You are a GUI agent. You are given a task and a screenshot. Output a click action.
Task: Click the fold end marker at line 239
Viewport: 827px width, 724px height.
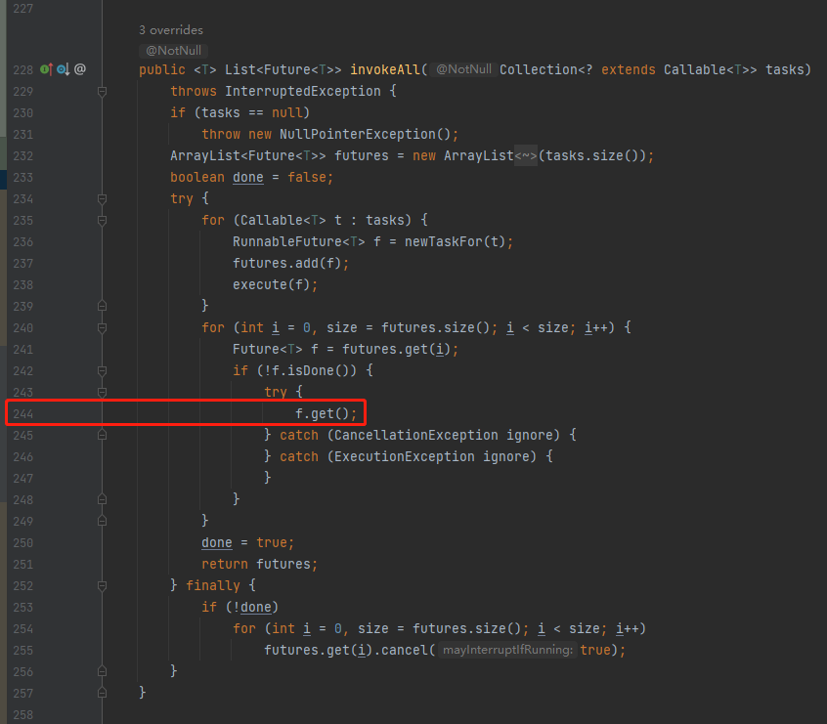(103, 306)
